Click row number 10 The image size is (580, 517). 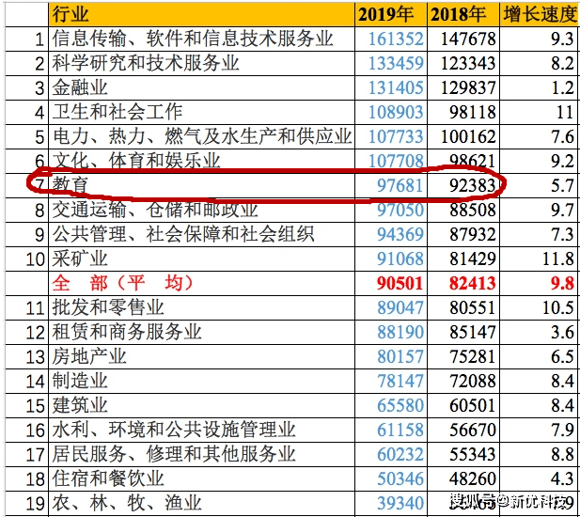coord(35,259)
